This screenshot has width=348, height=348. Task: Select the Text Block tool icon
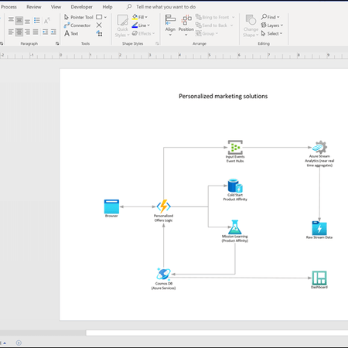point(99,33)
